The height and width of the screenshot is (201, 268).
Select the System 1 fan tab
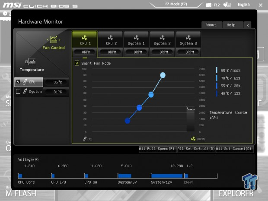pyautogui.click(x=136, y=44)
